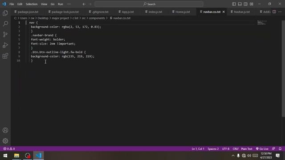
Task: Select the navbar.css.txt breadcrumb file
Action: click(120, 18)
